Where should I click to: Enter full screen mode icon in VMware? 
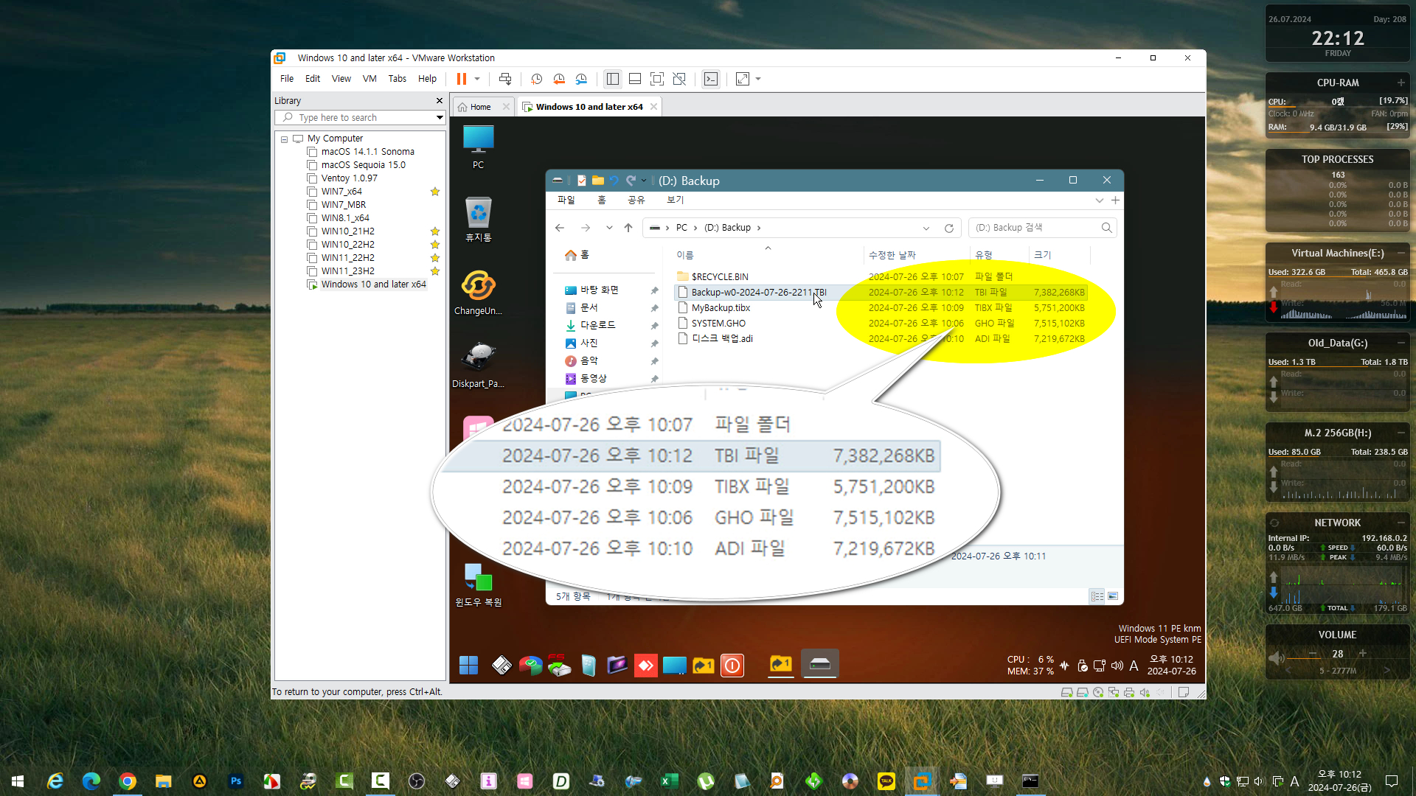[x=657, y=79]
